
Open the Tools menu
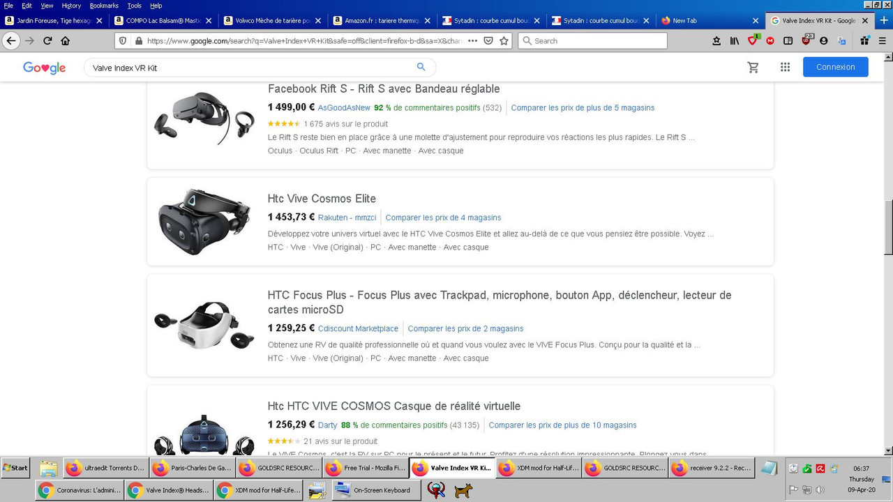pyautogui.click(x=134, y=6)
